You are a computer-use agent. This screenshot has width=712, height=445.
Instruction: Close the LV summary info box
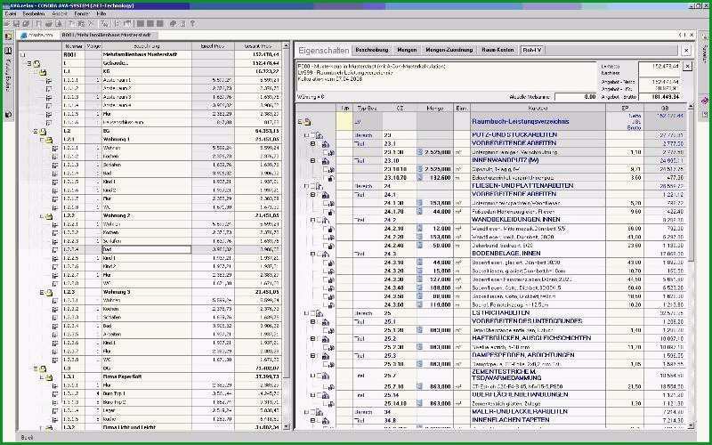[687, 66]
